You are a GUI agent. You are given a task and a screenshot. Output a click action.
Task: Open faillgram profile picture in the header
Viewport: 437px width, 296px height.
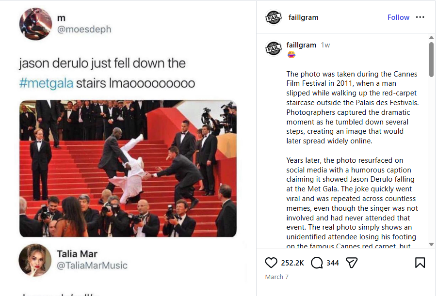tap(274, 17)
